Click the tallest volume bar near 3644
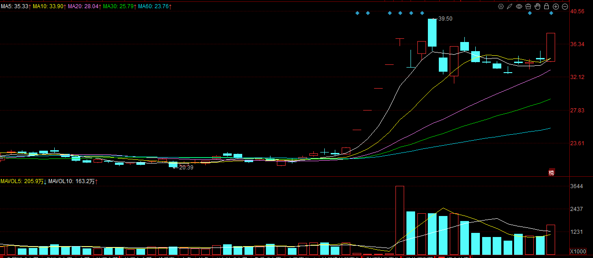The height and width of the screenshot is (258, 593). [400, 220]
